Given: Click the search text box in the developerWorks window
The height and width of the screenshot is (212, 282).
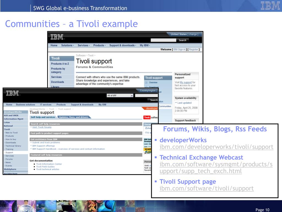Looking at the screenshot, I should [147, 95].
